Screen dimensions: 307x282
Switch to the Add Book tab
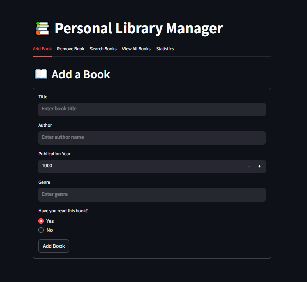tap(42, 49)
